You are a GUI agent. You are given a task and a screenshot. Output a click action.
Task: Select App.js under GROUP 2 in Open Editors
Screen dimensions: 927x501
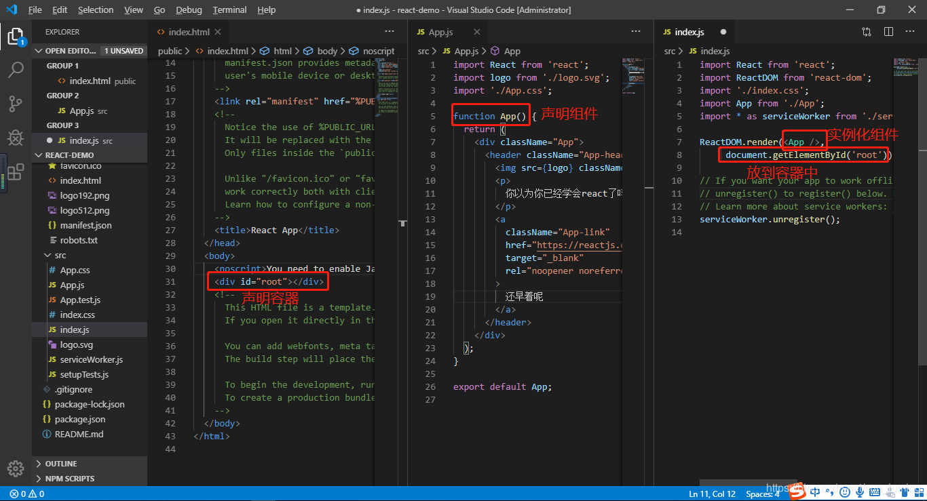click(x=90, y=111)
